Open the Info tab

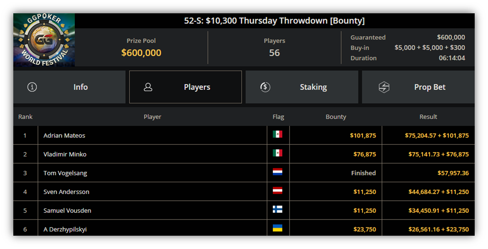[69, 87]
